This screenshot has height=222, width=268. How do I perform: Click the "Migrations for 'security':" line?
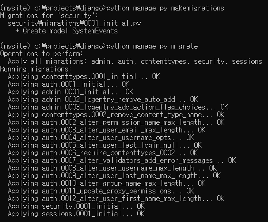(x=49, y=16)
